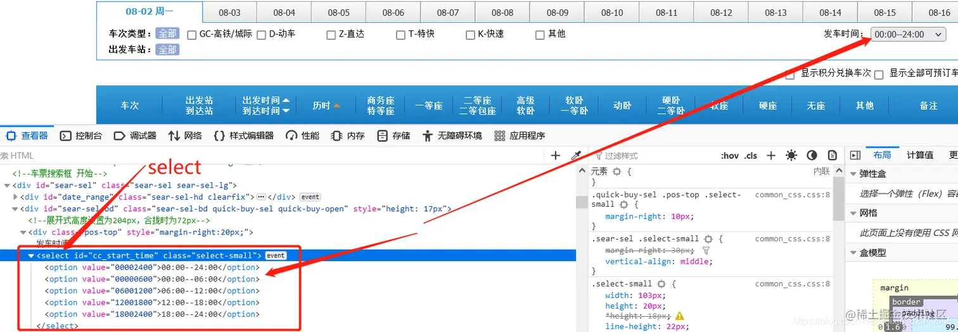Toggle print media simulation page icon
The width and height of the screenshot is (958, 332).
[832, 156]
